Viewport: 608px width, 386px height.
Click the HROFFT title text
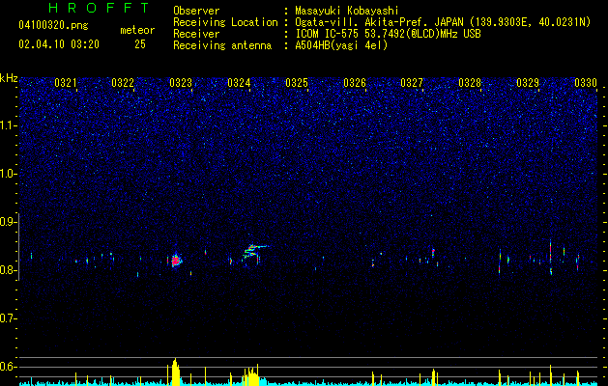[x=99, y=8]
